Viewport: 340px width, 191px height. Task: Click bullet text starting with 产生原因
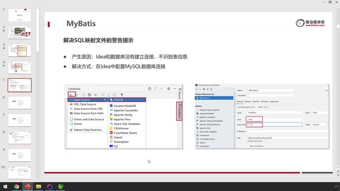(129, 57)
